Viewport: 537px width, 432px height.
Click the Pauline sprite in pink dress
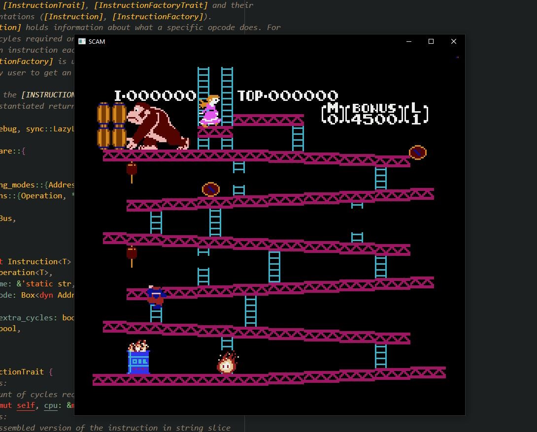tap(210, 111)
